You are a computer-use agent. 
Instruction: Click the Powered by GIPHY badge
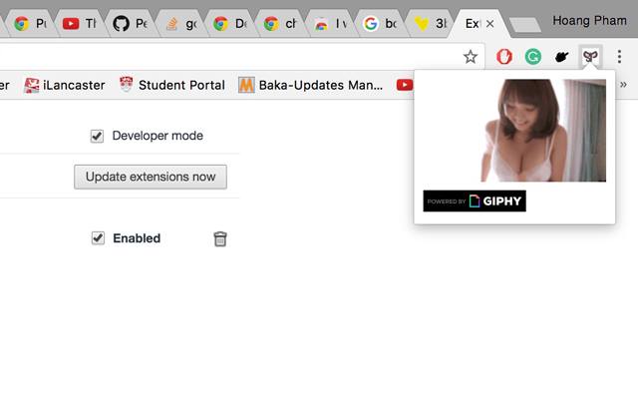click(475, 200)
